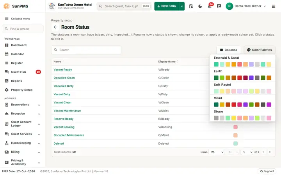Image resolution: width=281 pixels, height=175 pixels.
Task: Click the Register sidebar icon
Action: click(x=7, y=63)
